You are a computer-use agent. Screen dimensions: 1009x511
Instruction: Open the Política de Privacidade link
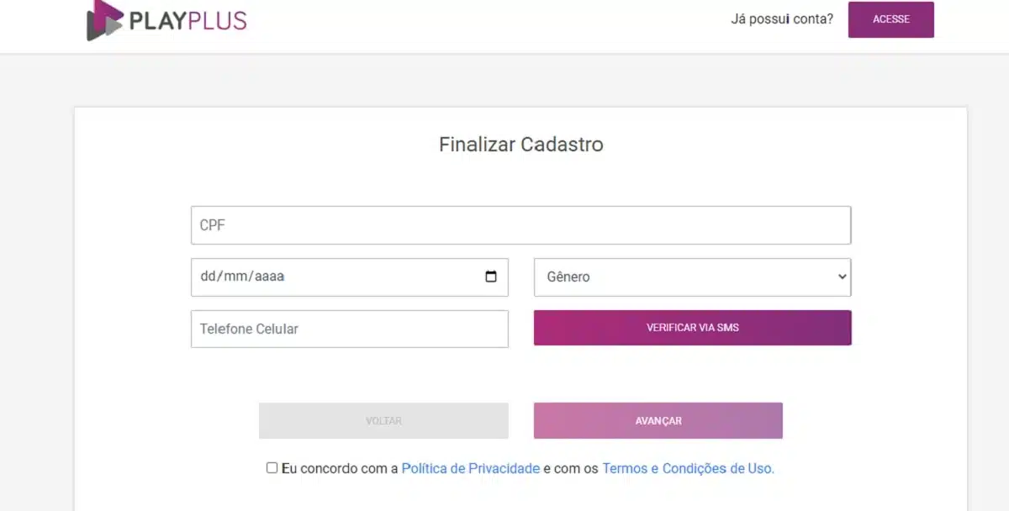point(470,468)
